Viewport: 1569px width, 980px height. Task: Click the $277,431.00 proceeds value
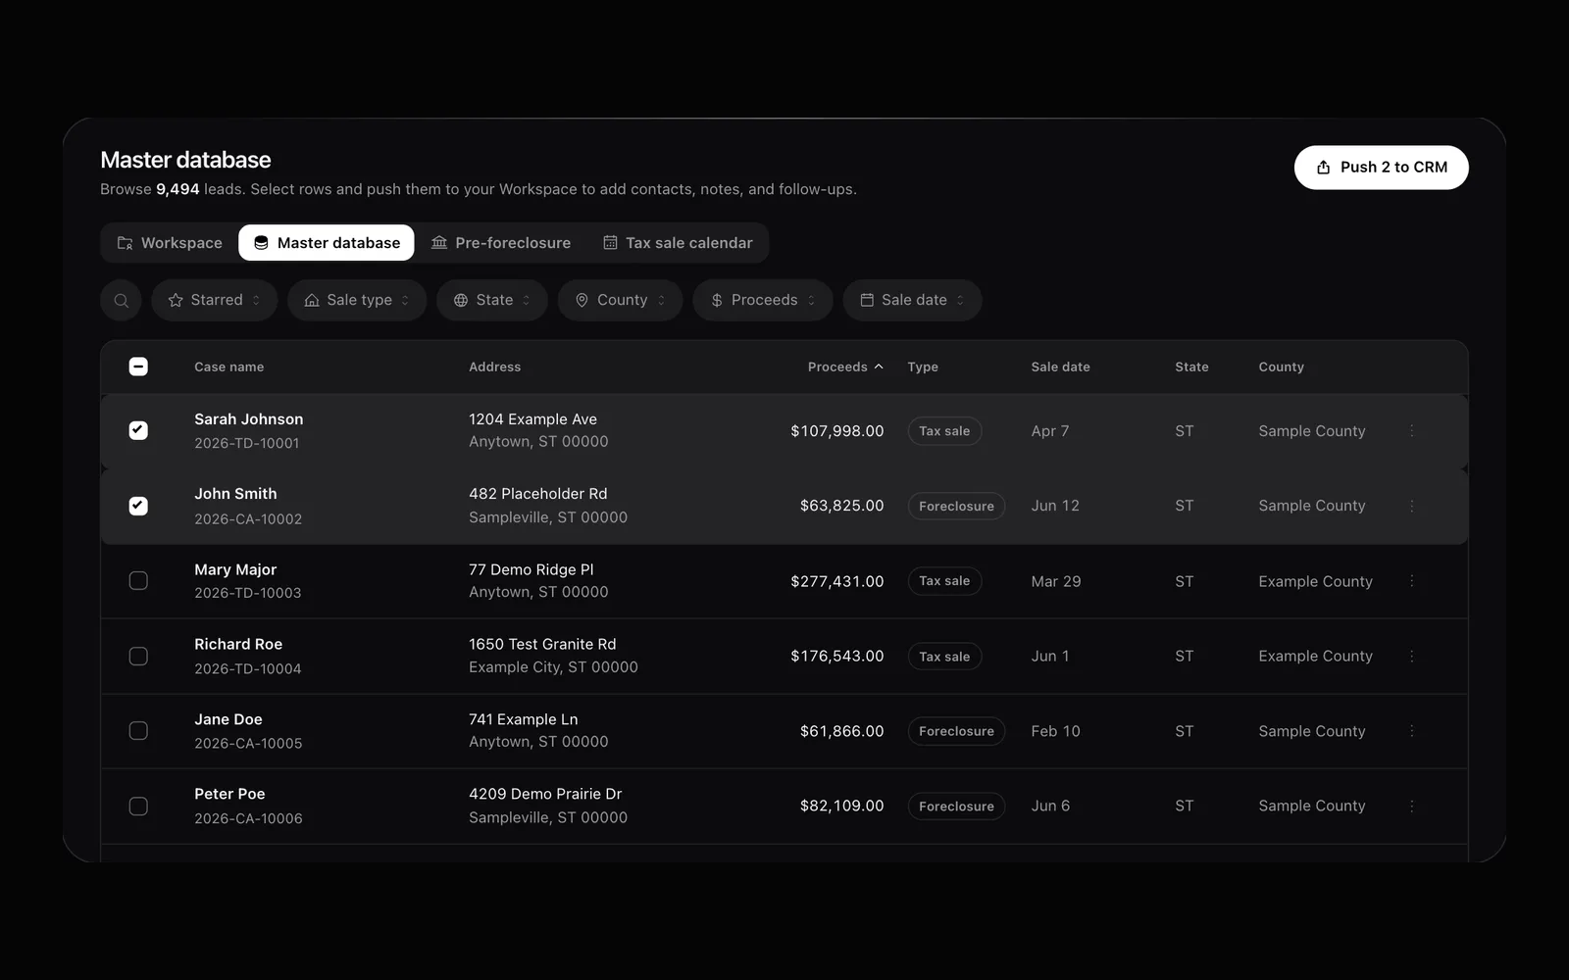pos(837,581)
